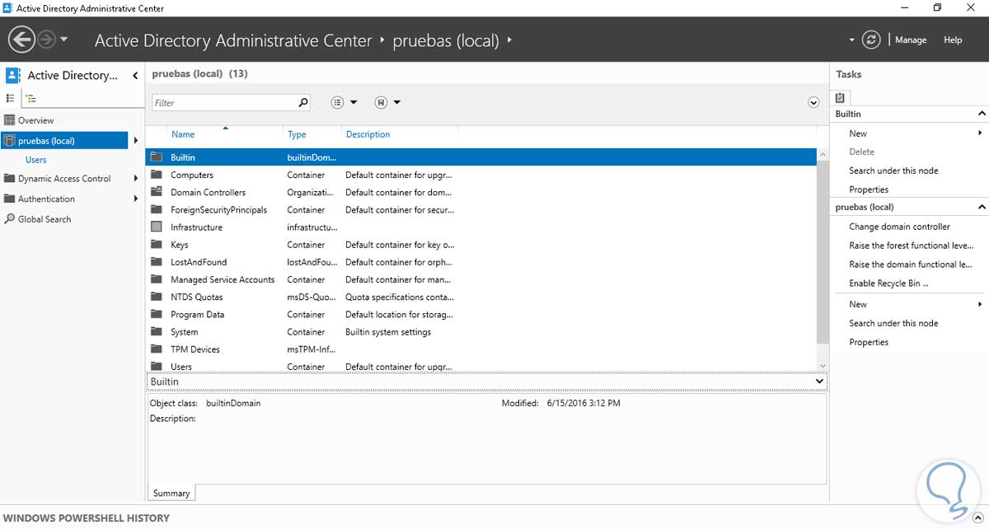Image resolution: width=989 pixels, height=529 pixels.
Task: Click into the Filter text field
Action: click(x=224, y=103)
